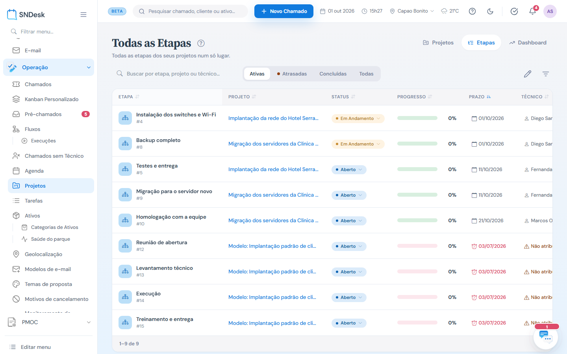Image resolution: width=567 pixels, height=354 pixels.
Task: Switch to Projetos view tab
Action: coord(438,42)
